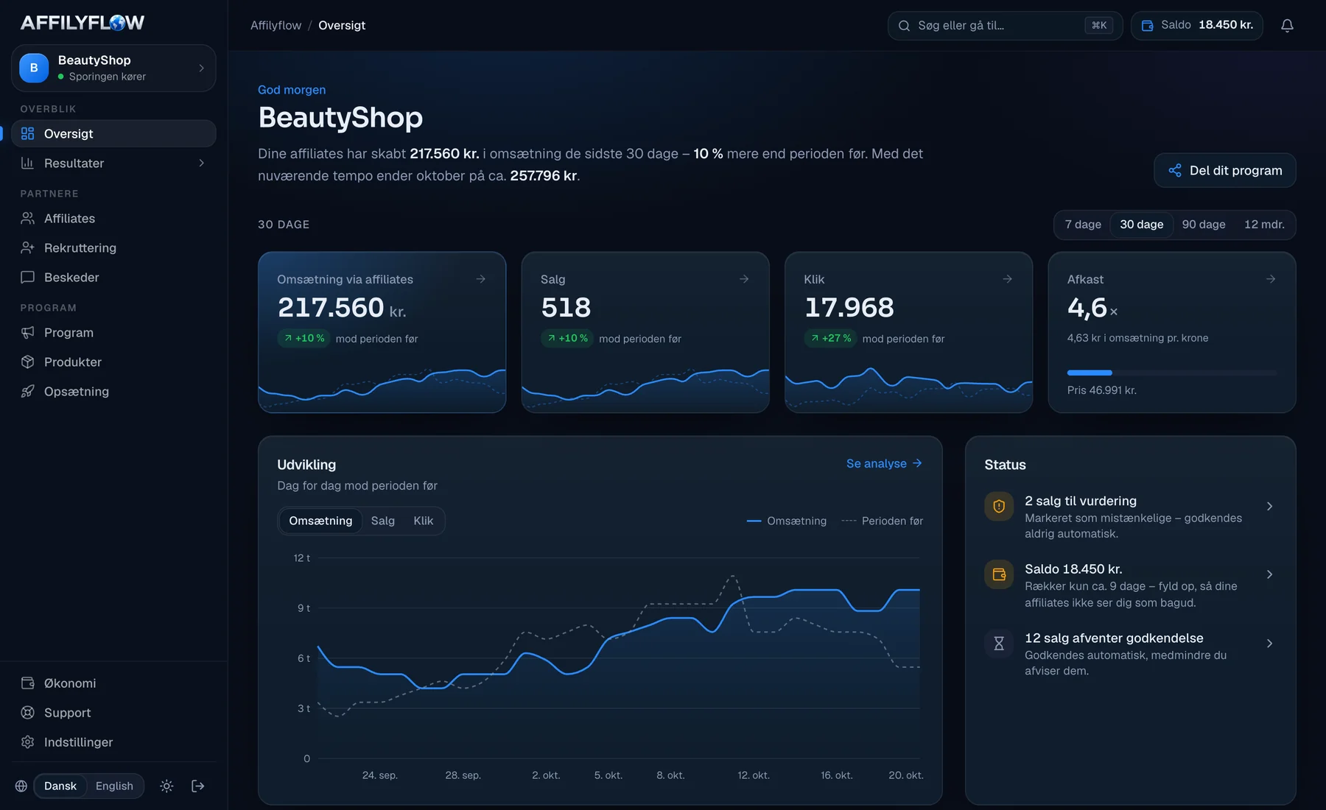This screenshot has width=1326, height=810.
Task: Open the Se analyse link
Action: (x=884, y=463)
